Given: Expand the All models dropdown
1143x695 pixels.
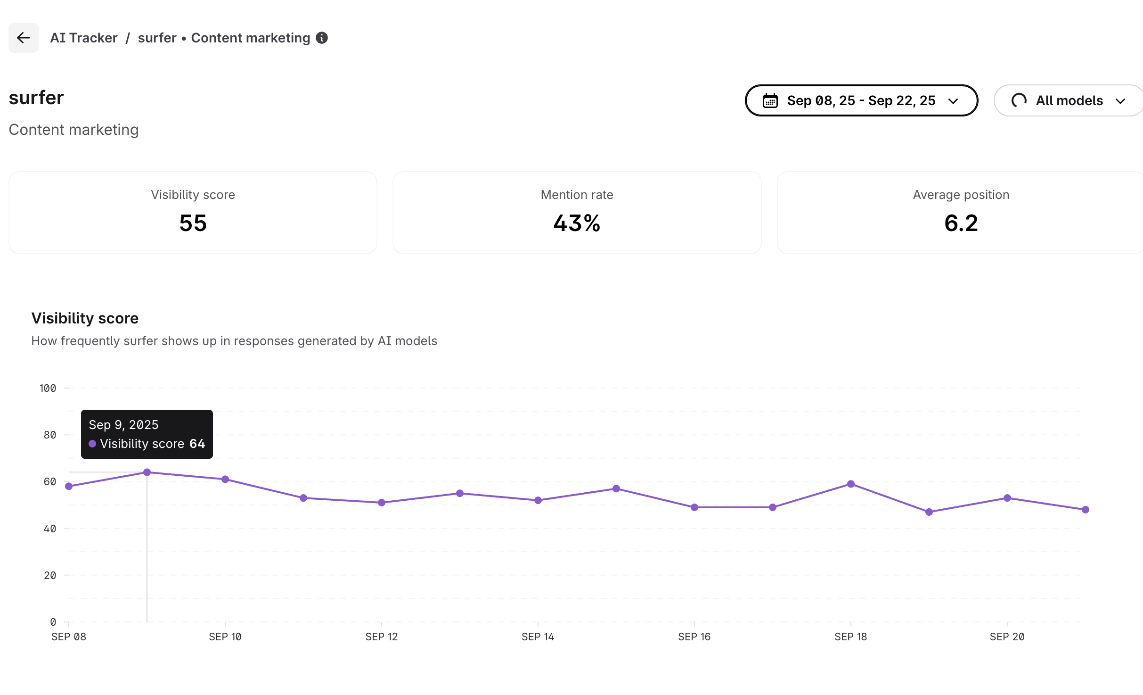Looking at the screenshot, I should tap(1069, 100).
